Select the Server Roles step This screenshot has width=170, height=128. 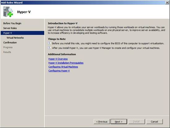[10, 28]
